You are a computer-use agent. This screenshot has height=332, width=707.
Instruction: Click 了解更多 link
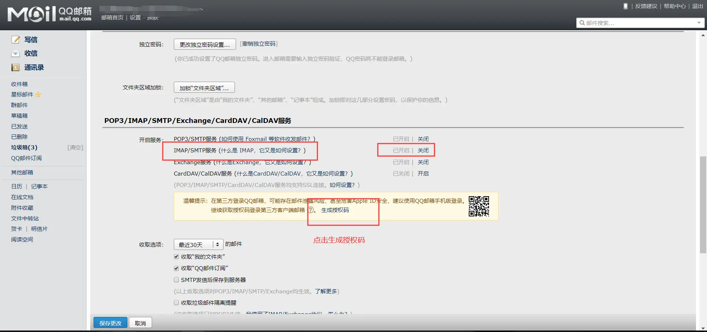point(326,292)
